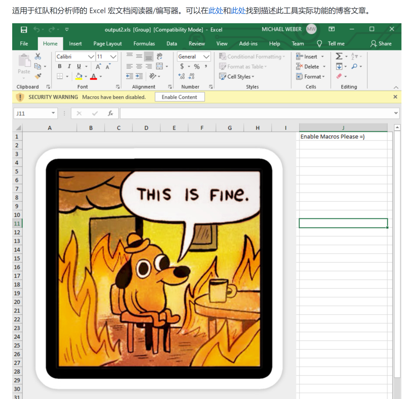Apply the yellow Fill Color bucket
Viewport: 412px width, 399px height.
79,76
